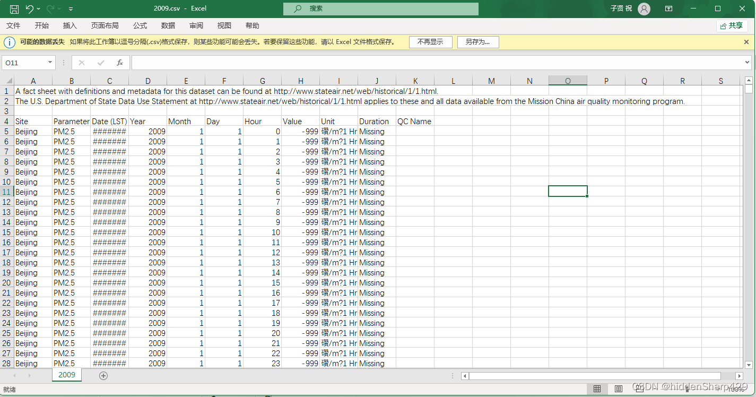
Task: Click the search box in the title bar
Action: coord(380,8)
